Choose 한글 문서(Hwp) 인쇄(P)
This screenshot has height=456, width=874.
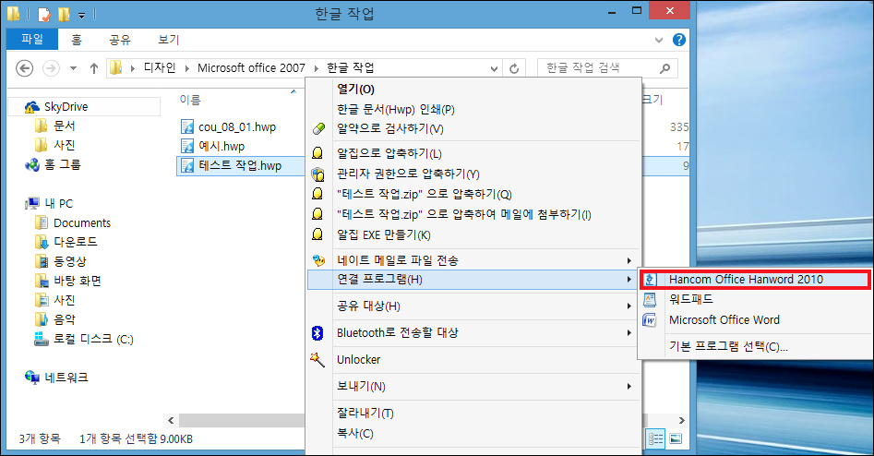point(396,109)
